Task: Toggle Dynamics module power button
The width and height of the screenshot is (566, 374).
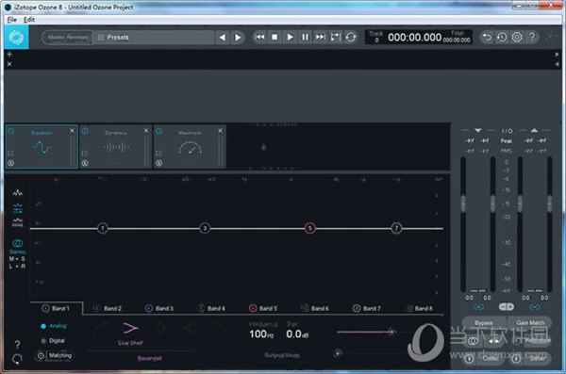Action: coord(85,131)
